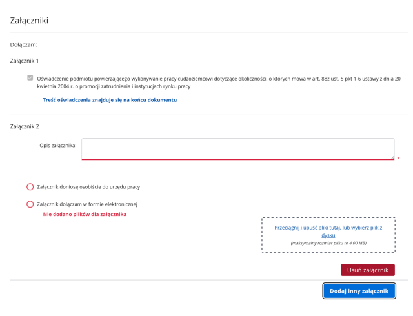Click the maksymalny rozmiar pliku note in dropzone
Screen dimensions: 413x316
328,243
